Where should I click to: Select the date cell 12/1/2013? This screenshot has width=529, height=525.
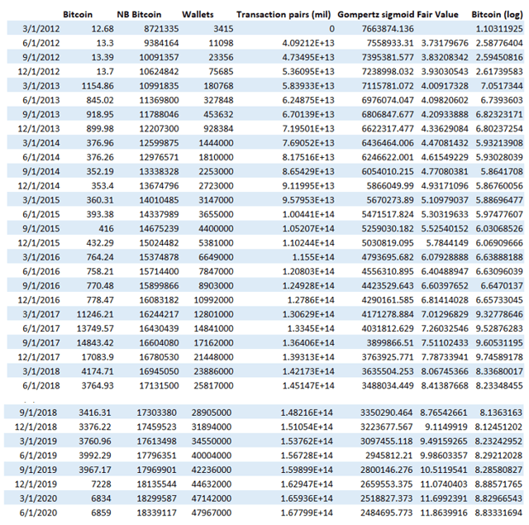(x=39, y=129)
